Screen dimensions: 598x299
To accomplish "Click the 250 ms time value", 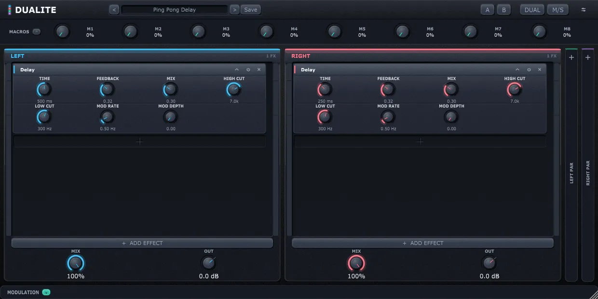I will (325, 101).
